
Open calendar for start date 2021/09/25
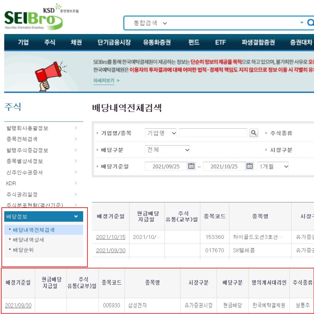click(x=191, y=166)
